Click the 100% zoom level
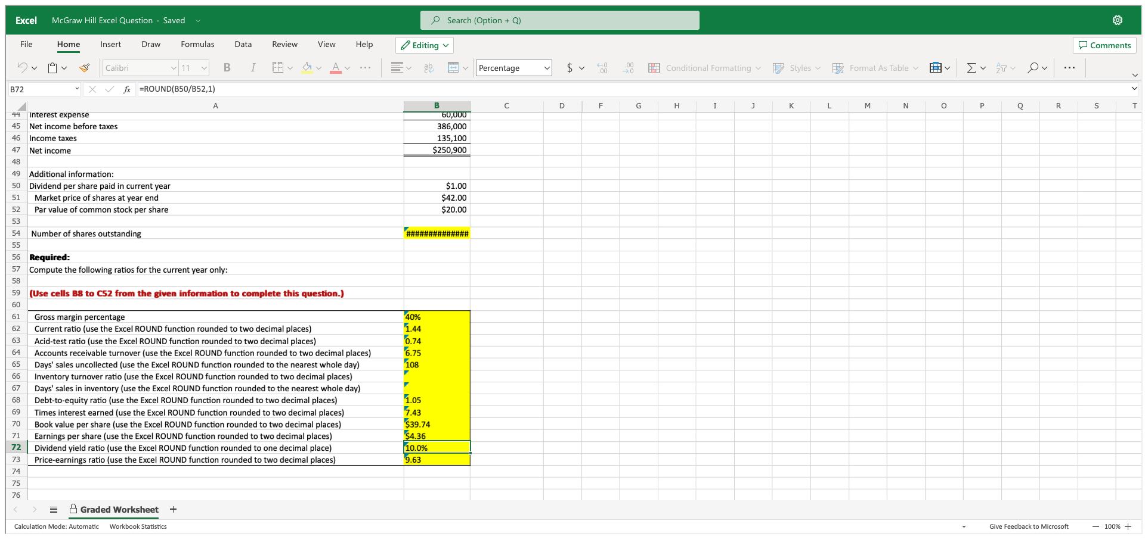 click(1112, 526)
